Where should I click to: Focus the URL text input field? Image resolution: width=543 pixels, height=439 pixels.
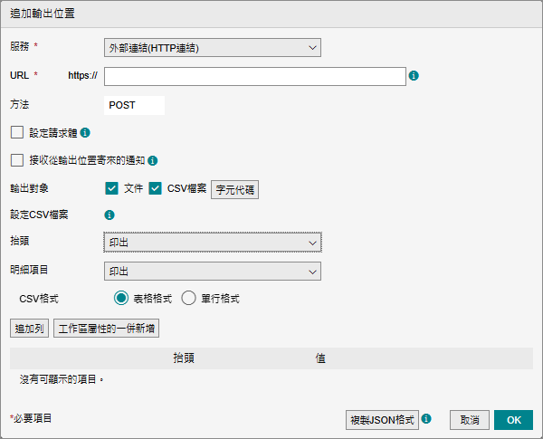[x=253, y=76]
